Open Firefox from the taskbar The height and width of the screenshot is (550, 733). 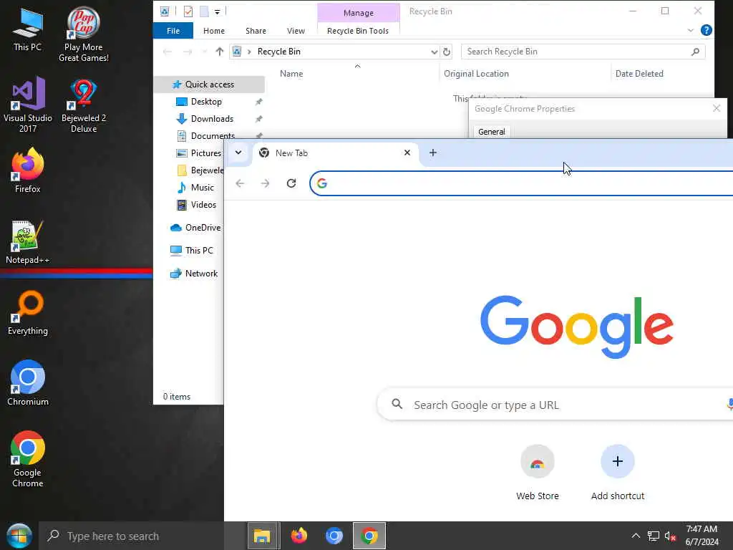pos(299,536)
